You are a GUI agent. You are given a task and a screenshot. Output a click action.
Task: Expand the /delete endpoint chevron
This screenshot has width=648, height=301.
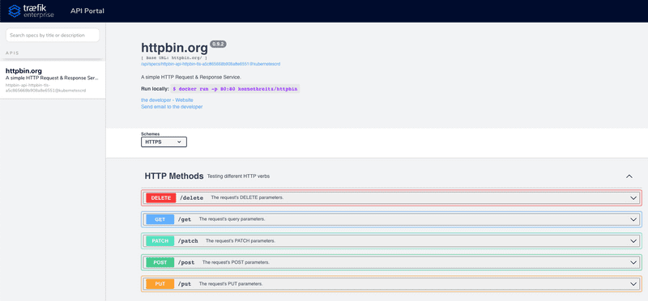pyautogui.click(x=633, y=197)
